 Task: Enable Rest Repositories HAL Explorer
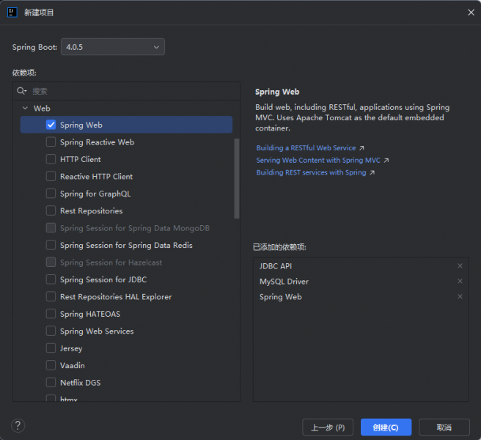tap(51, 296)
